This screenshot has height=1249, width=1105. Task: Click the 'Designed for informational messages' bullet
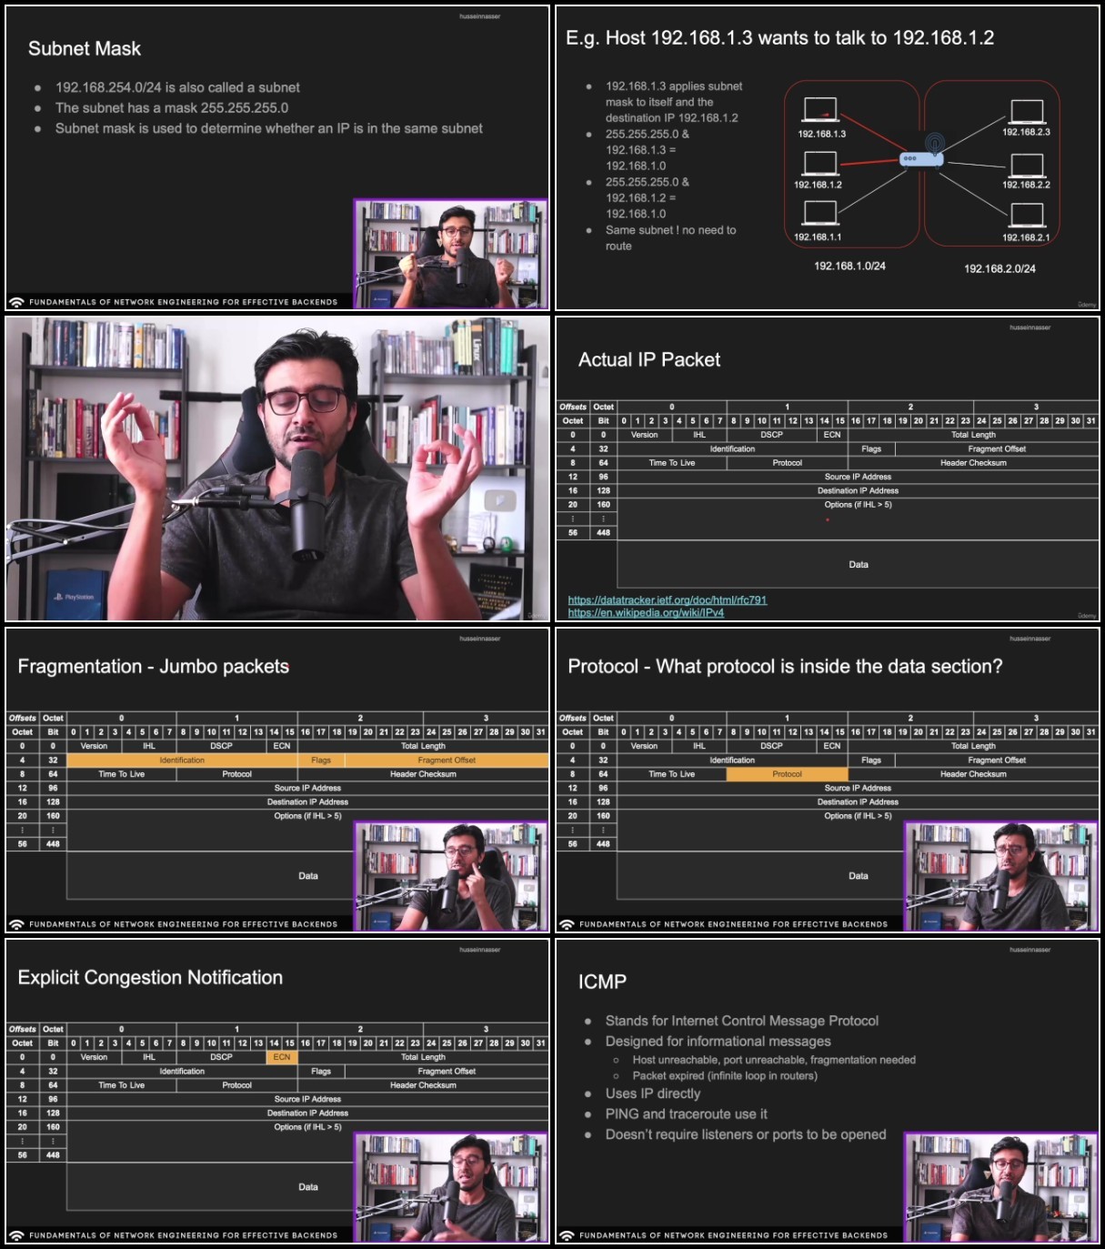coord(718,1042)
